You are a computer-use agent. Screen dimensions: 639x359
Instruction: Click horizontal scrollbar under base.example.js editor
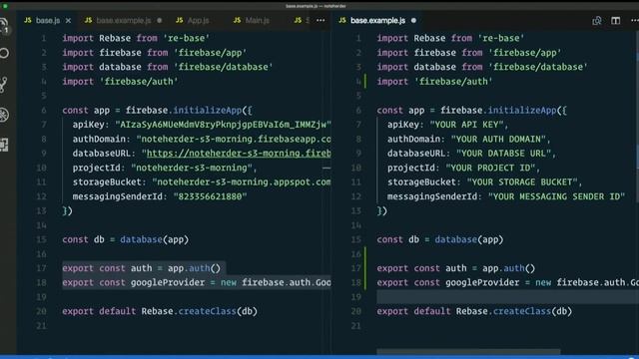tap(468, 352)
